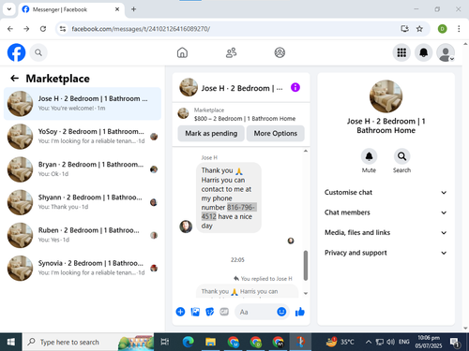Select Shyann conversation

tap(83, 202)
